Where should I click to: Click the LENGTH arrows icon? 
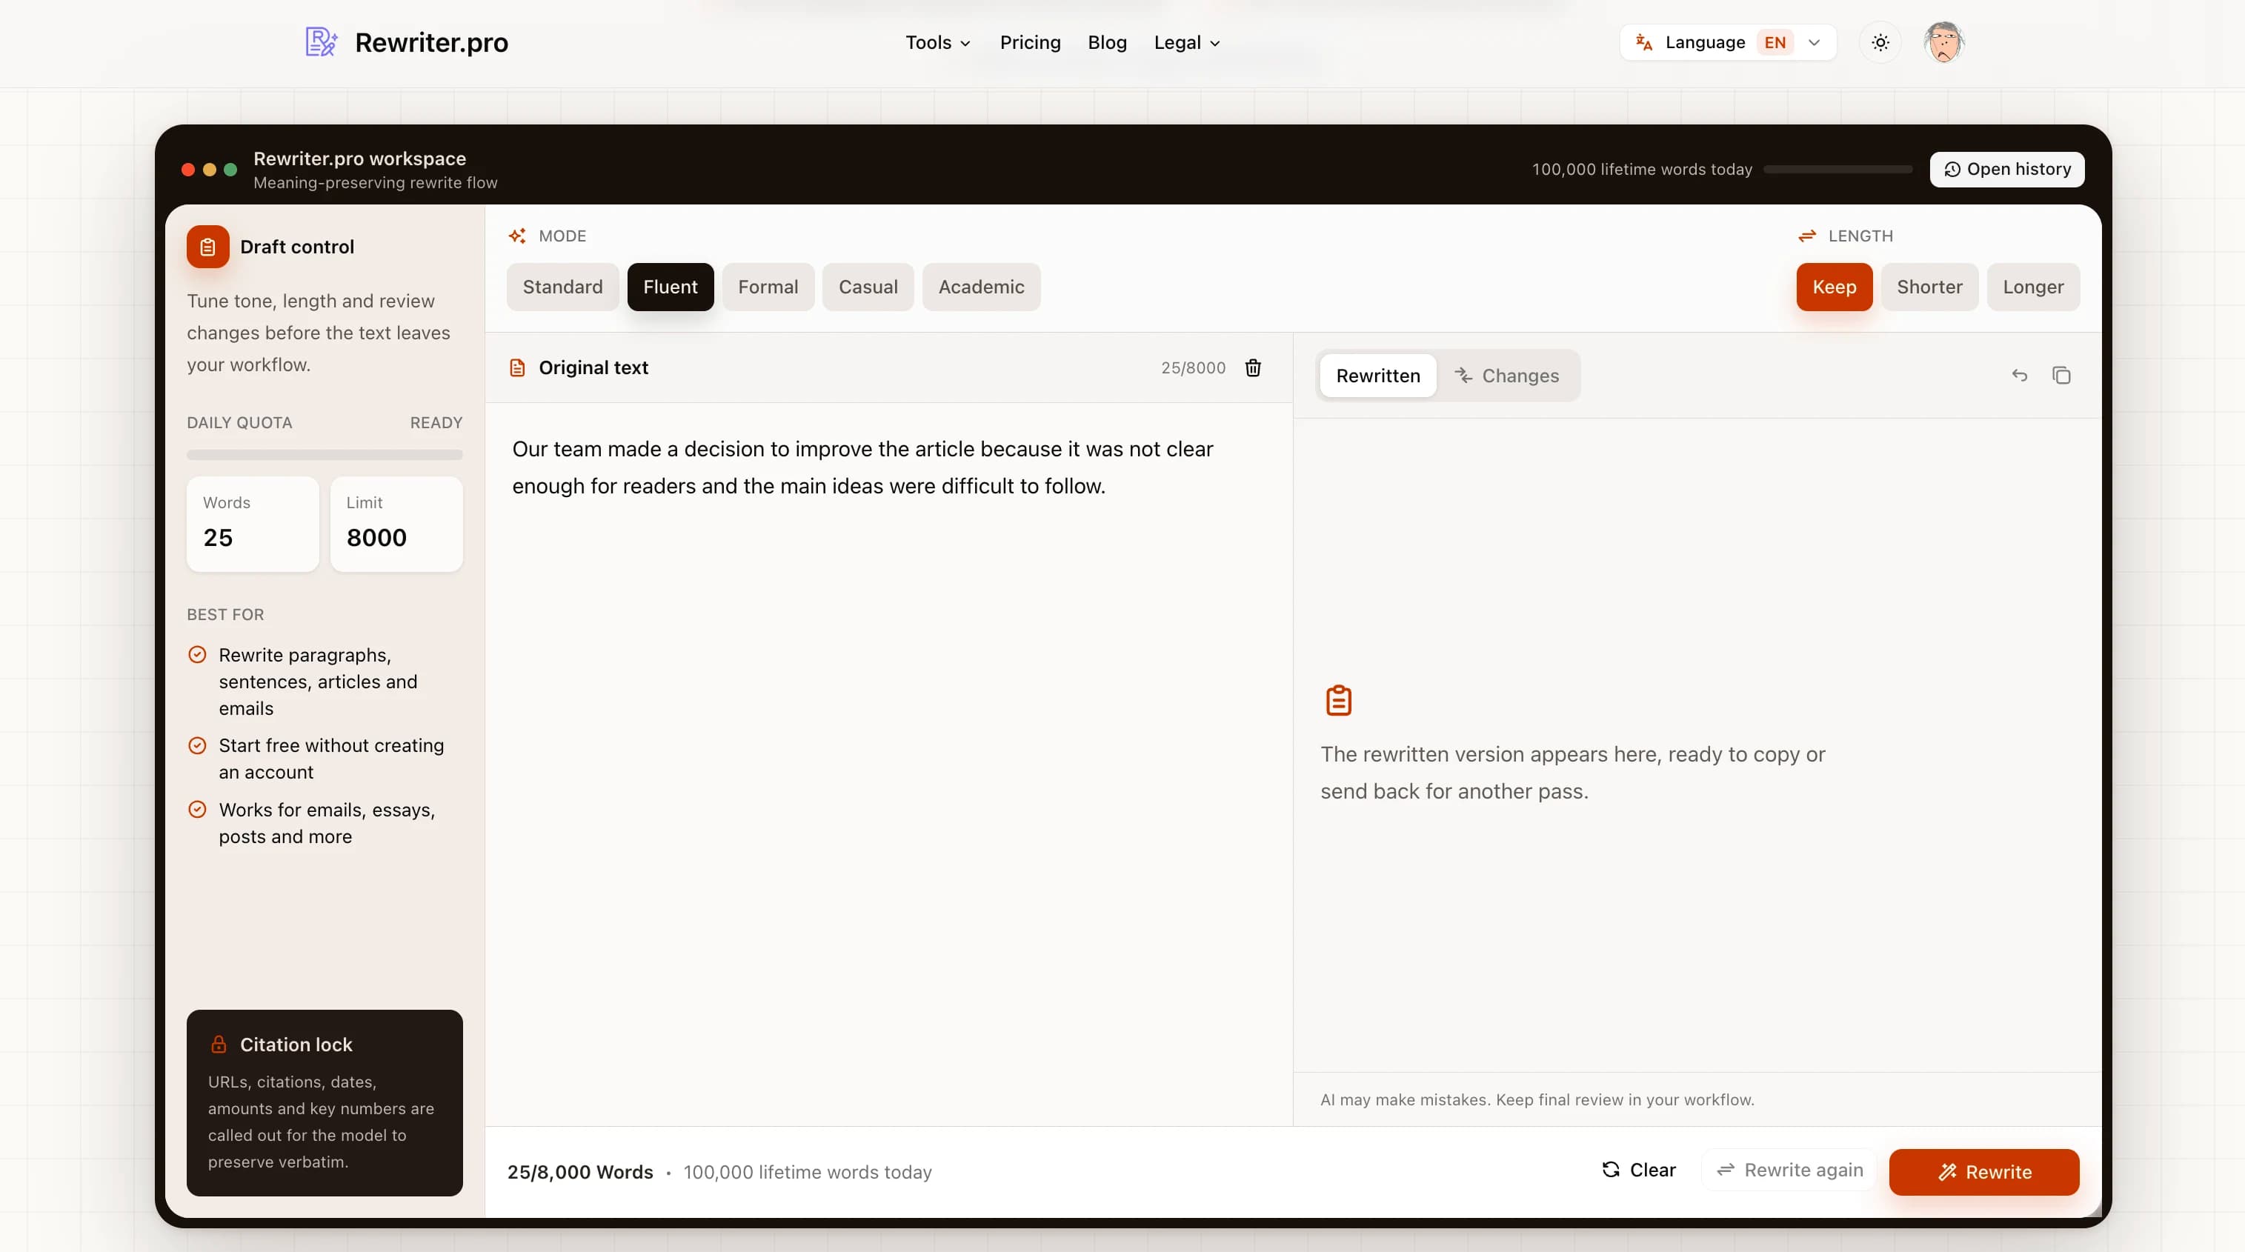tap(1806, 236)
